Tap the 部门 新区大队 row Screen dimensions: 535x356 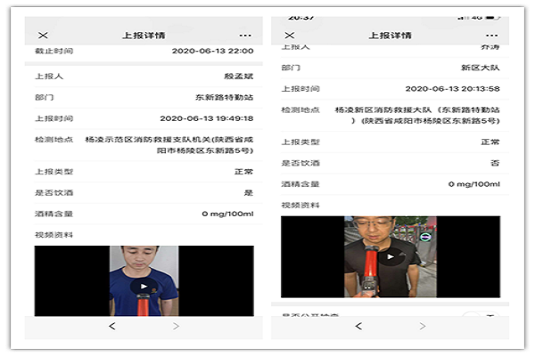click(x=390, y=67)
